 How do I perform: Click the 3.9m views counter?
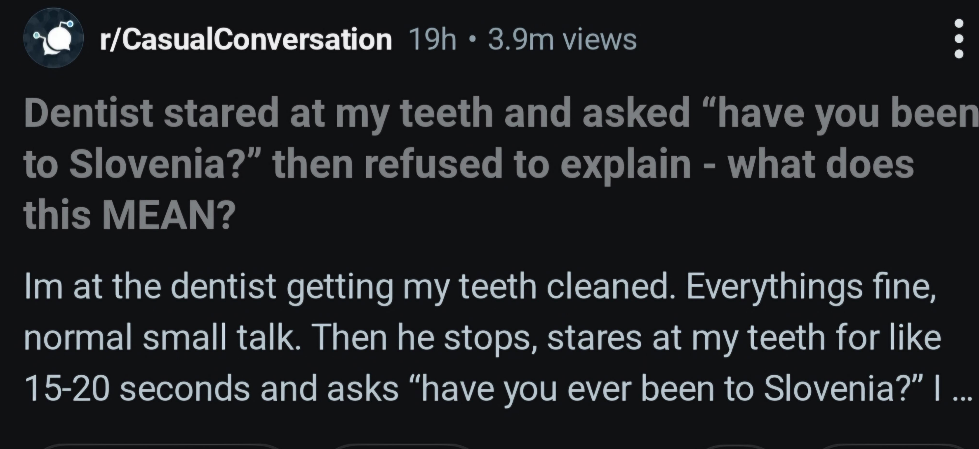pyautogui.click(x=562, y=40)
